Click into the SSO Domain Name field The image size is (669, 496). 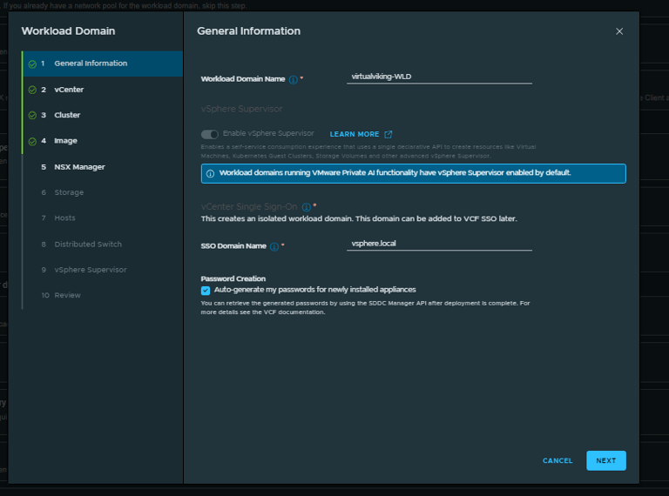click(x=438, y=244)
